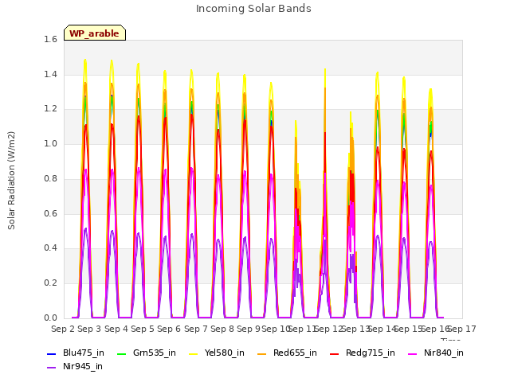Click the red Redg715_in legend swatch
The height and width of the screenshot is (382, 510).
(x=334, y=353)
